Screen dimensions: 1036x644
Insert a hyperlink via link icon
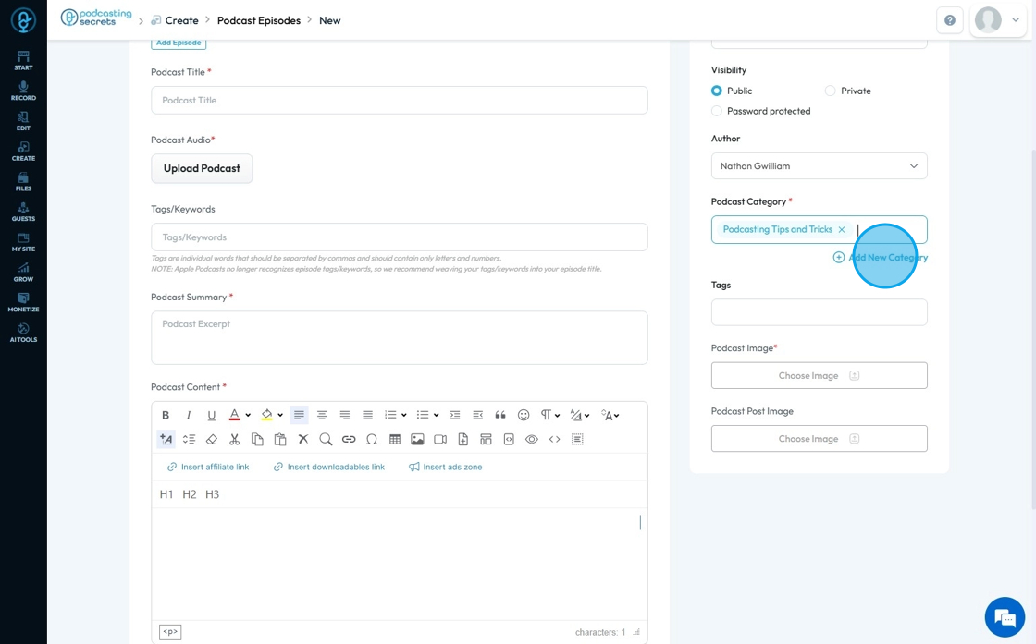[x=349, y=440]
